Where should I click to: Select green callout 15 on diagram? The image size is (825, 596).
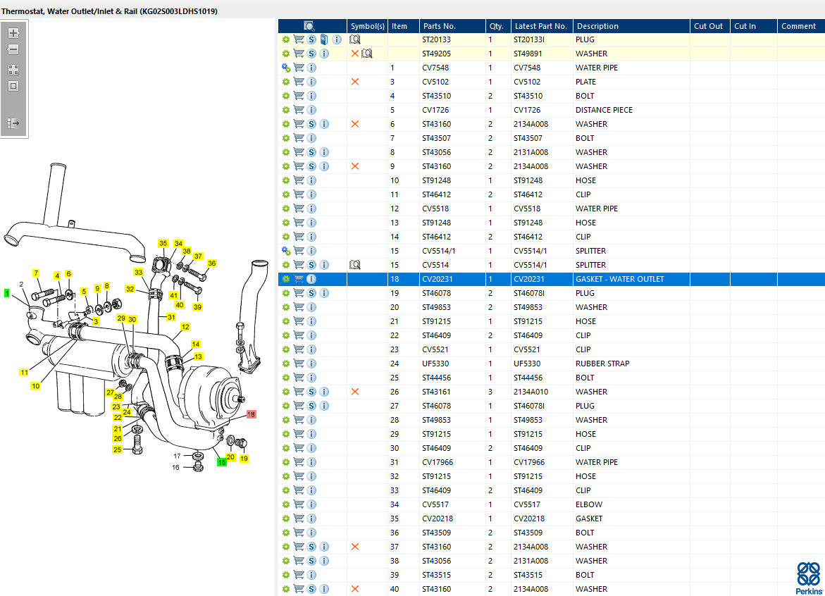pos(222,462)
